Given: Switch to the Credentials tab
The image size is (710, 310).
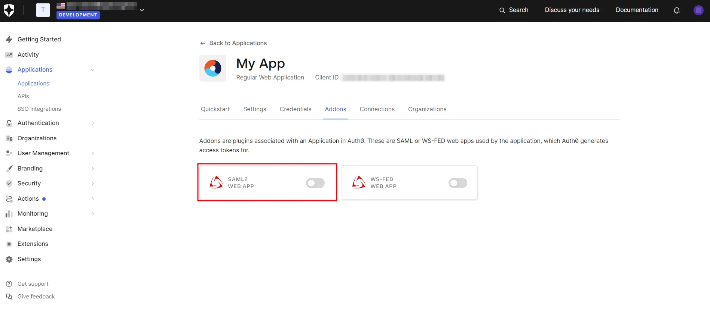Looking at the screenshot, I should point(296,109).
